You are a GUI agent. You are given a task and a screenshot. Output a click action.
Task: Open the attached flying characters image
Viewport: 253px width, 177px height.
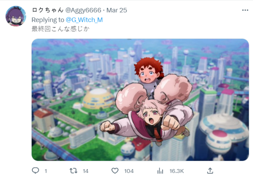click(x=140, y=100)
